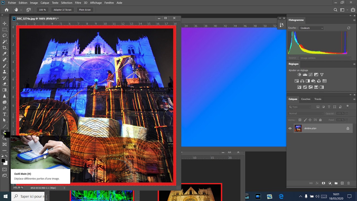The height and width of the screenshot is (201, 357).
Task: Open the Opacité dropdown arrow
Action: tap(346, 113)
